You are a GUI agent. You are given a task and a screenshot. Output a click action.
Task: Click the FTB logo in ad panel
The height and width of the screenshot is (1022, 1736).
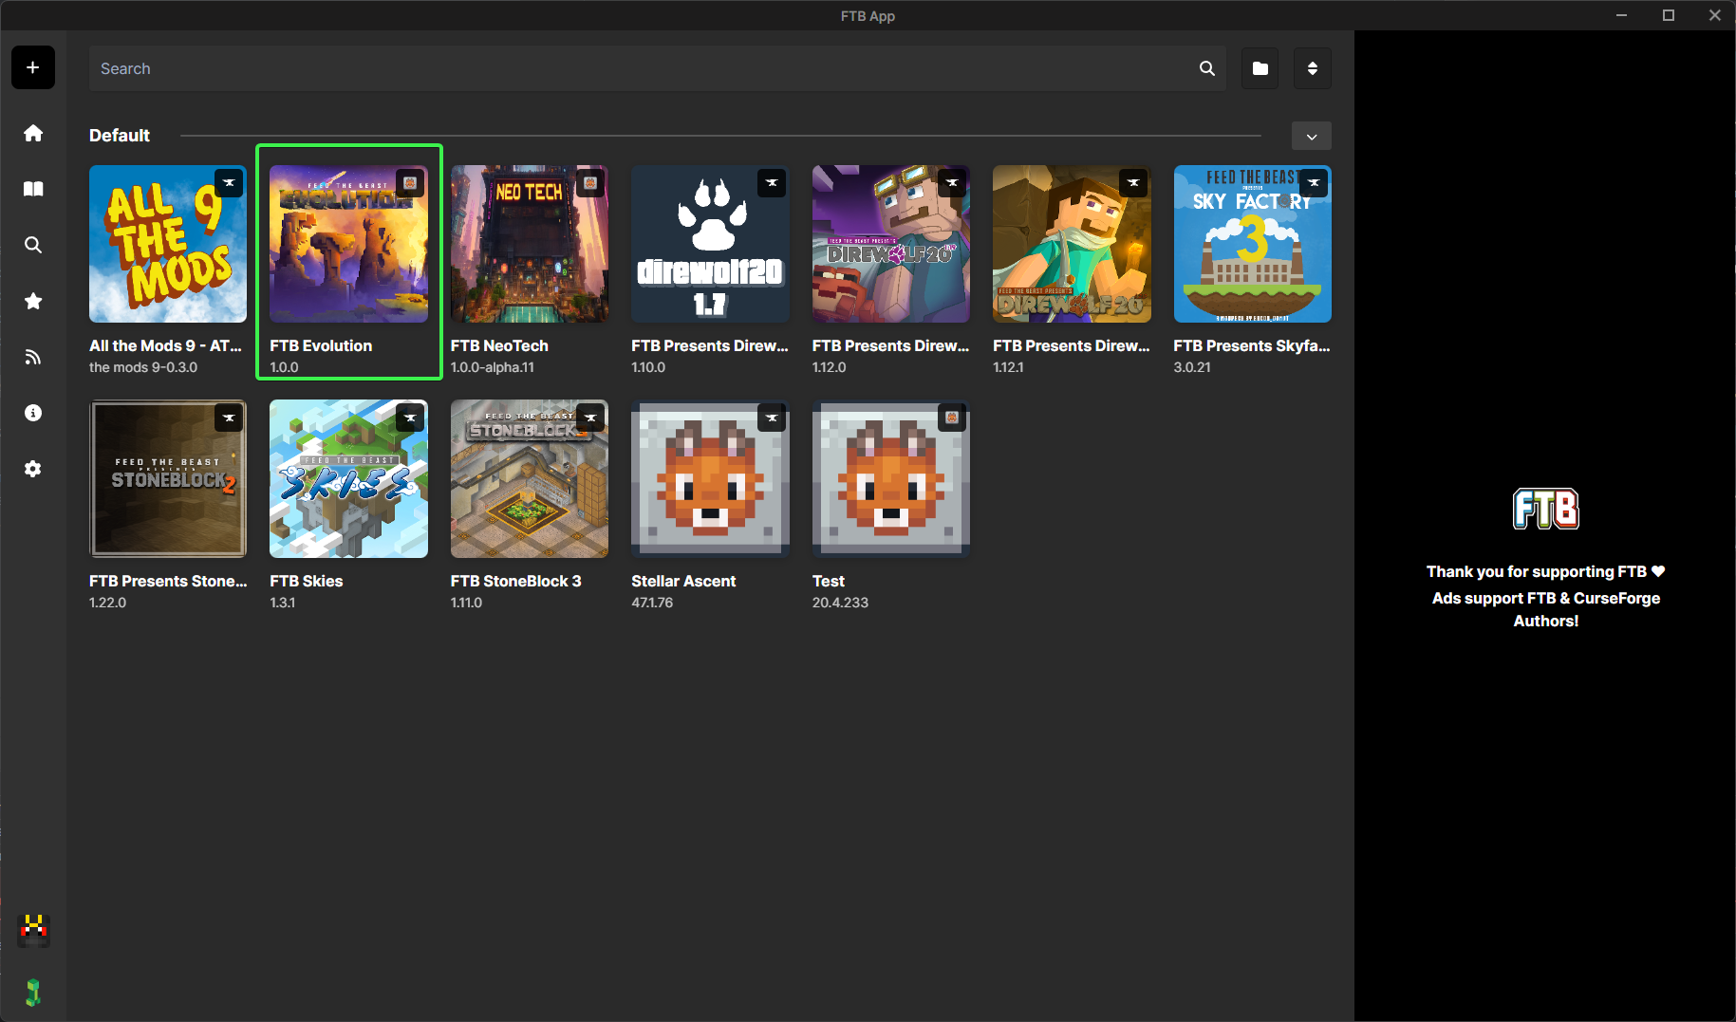point(1546,509)
